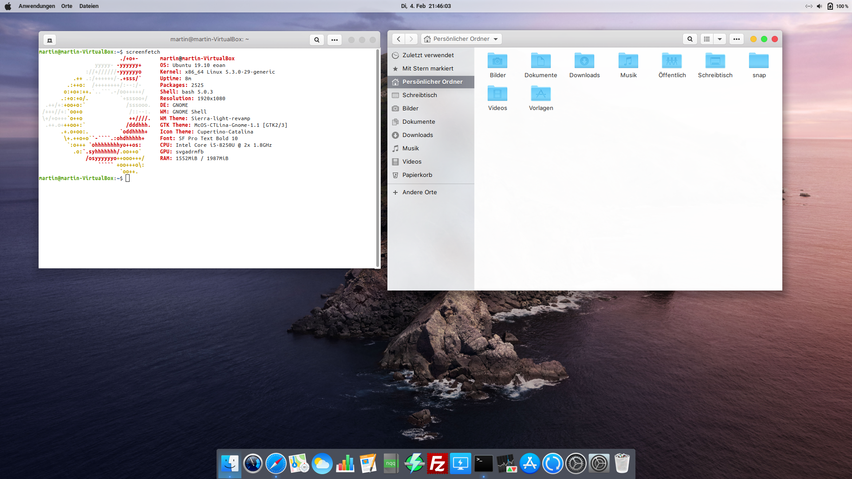Open the Orte menu

point(67,6)
